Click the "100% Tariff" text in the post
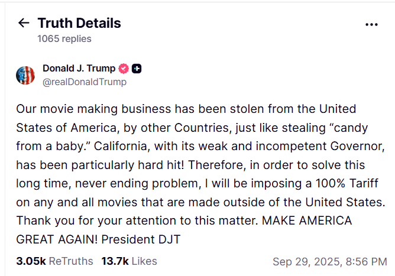The image size is (395, 276). point(347,183)
